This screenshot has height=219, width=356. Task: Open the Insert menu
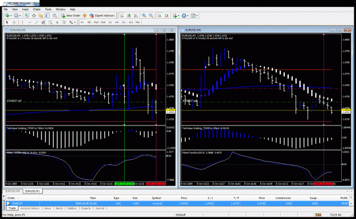point(25,9)
